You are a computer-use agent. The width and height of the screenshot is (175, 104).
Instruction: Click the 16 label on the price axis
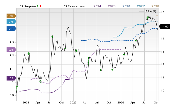(163, 13)
